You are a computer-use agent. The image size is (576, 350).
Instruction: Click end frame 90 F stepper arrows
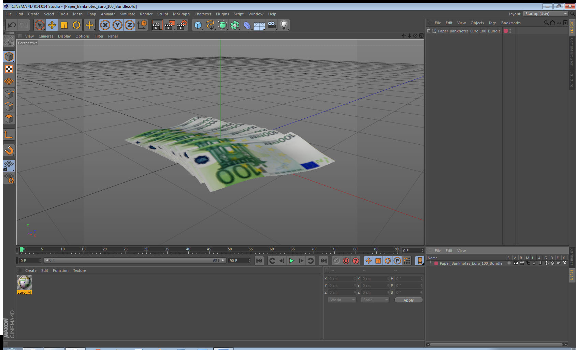point(249,261)
